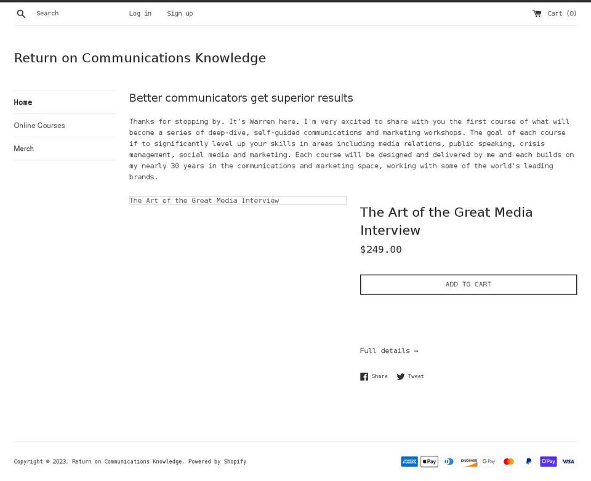Open the Log in link
Image resolution: width=591 pixels, height=481 pixels.
click(x=140, y=14)
